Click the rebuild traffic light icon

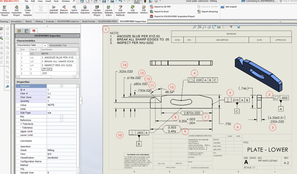(145, 1)
